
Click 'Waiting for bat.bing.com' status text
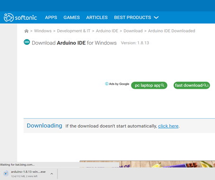pyautogui.click(x=17, y=165)
